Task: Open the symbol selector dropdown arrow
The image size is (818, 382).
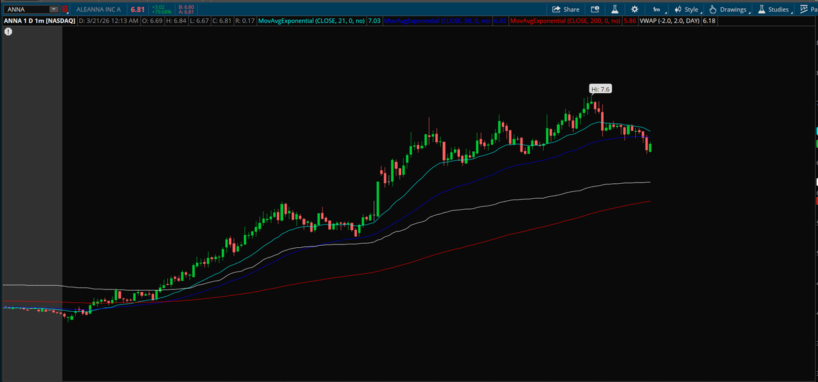Action: tap(55, 10)
